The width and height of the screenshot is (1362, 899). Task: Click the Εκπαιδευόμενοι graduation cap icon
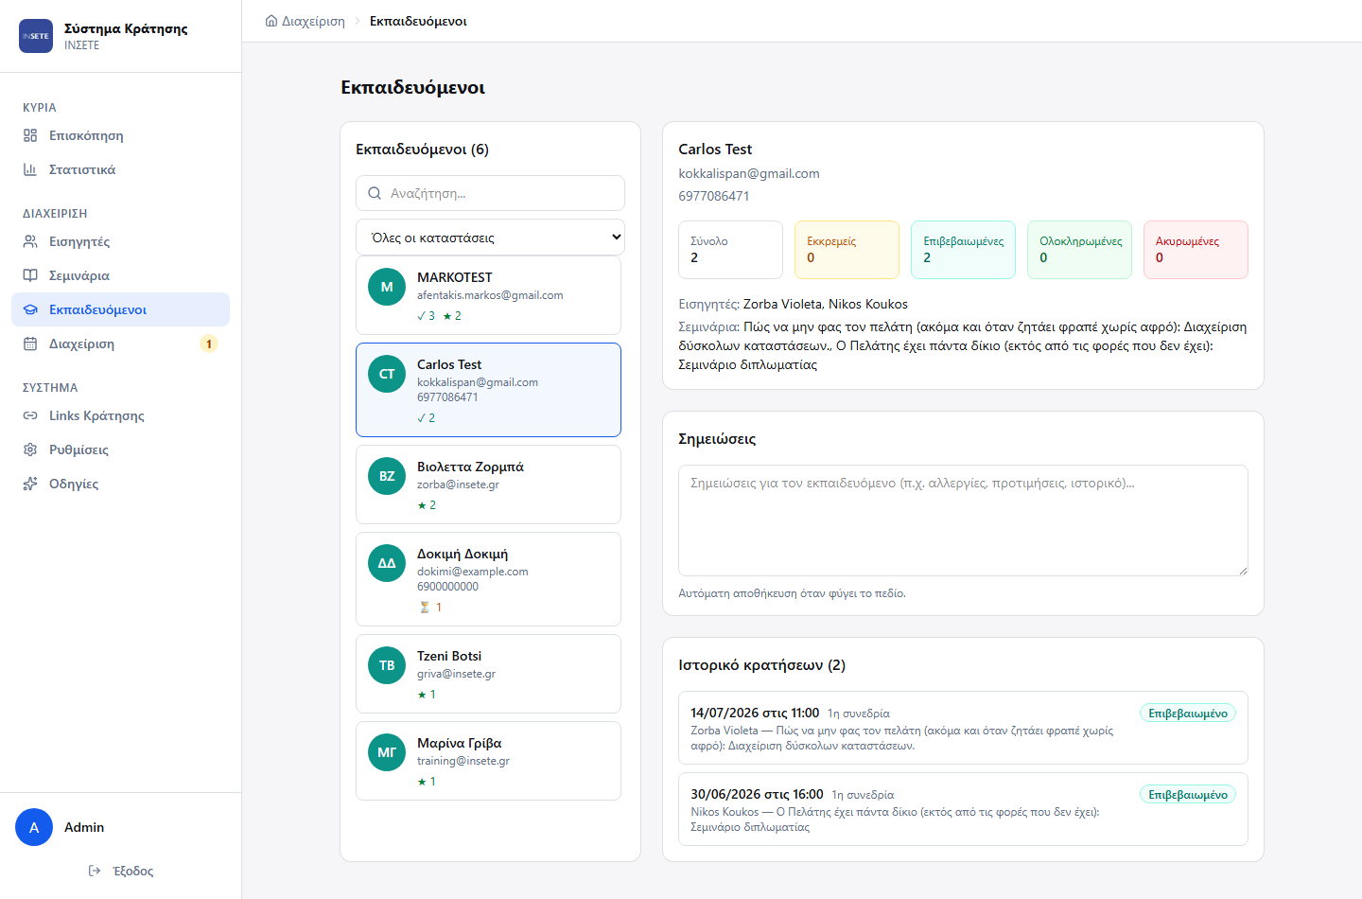(x=30, y=309)
